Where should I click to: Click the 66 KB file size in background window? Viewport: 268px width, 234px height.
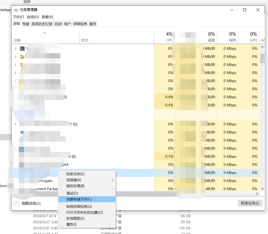tap(185, 216)
